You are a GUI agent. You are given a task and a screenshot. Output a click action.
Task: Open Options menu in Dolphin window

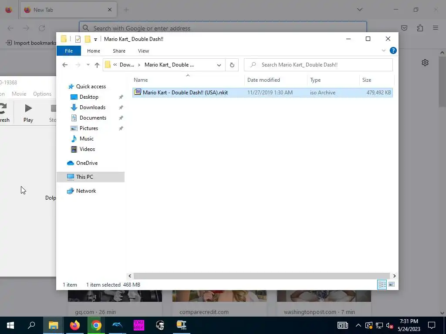click(x=42, y=94)
